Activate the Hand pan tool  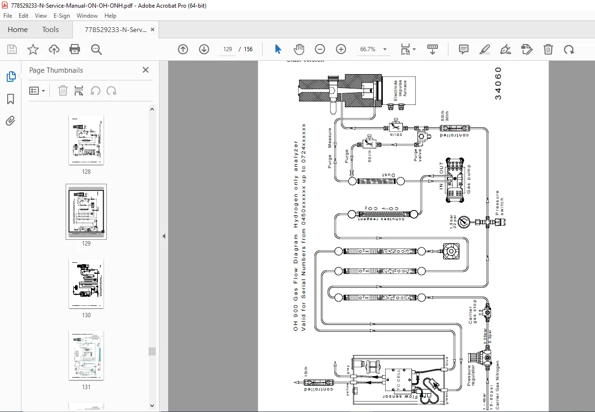click(x=299, y=49)
